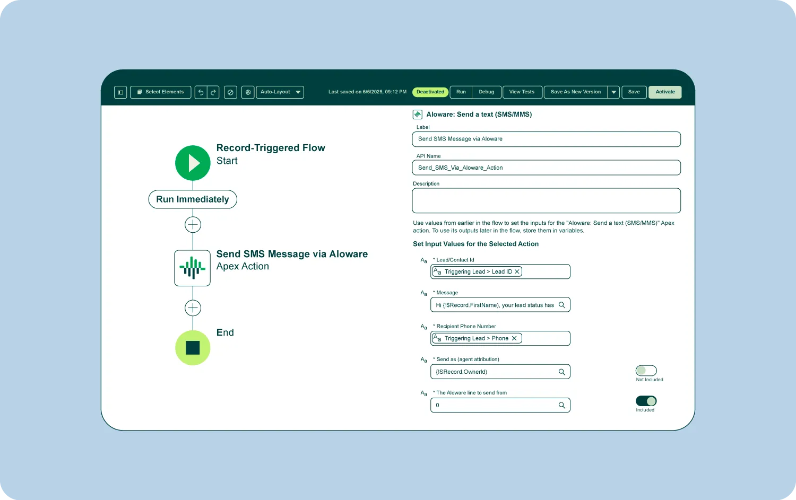This screenshot has width=796, height=500.
Task: Click the Aa type icon beside Lead/Contact Id
Action: (x=423, y=260)
